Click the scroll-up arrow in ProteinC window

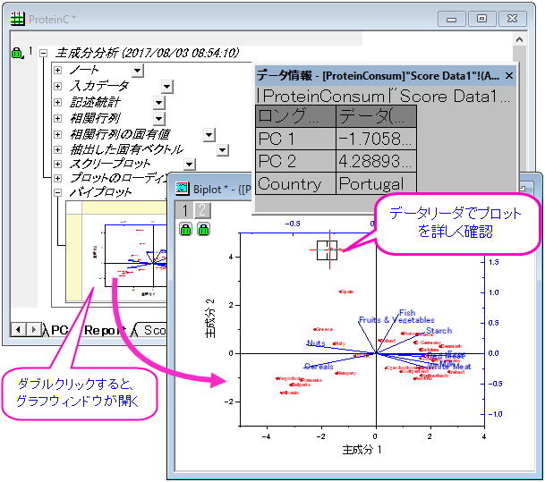(x=519, y=39)
